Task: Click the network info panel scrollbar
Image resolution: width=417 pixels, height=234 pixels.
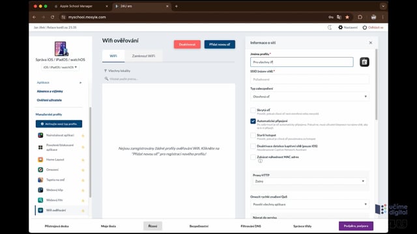Action: 377,84
